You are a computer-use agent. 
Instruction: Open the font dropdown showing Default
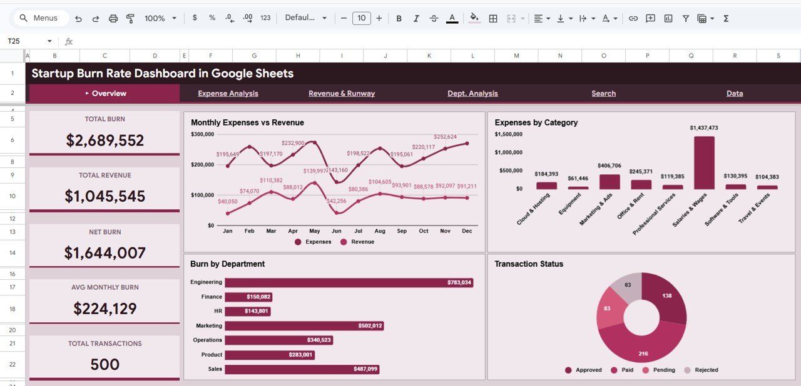coord(306,18)
